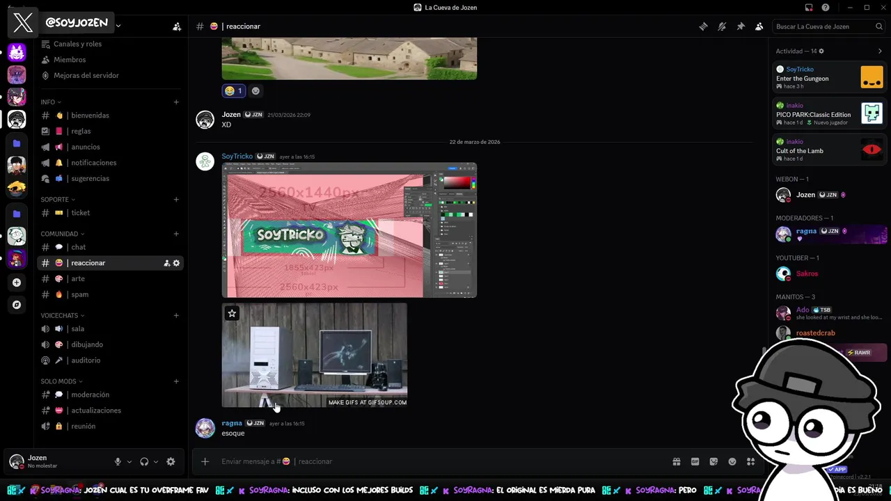This screenshot has height=501, width=891.
Task: Open Miembros in the sidebar
Action: point(70,60)
